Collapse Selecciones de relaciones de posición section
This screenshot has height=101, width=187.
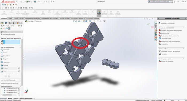coord(20,38)
